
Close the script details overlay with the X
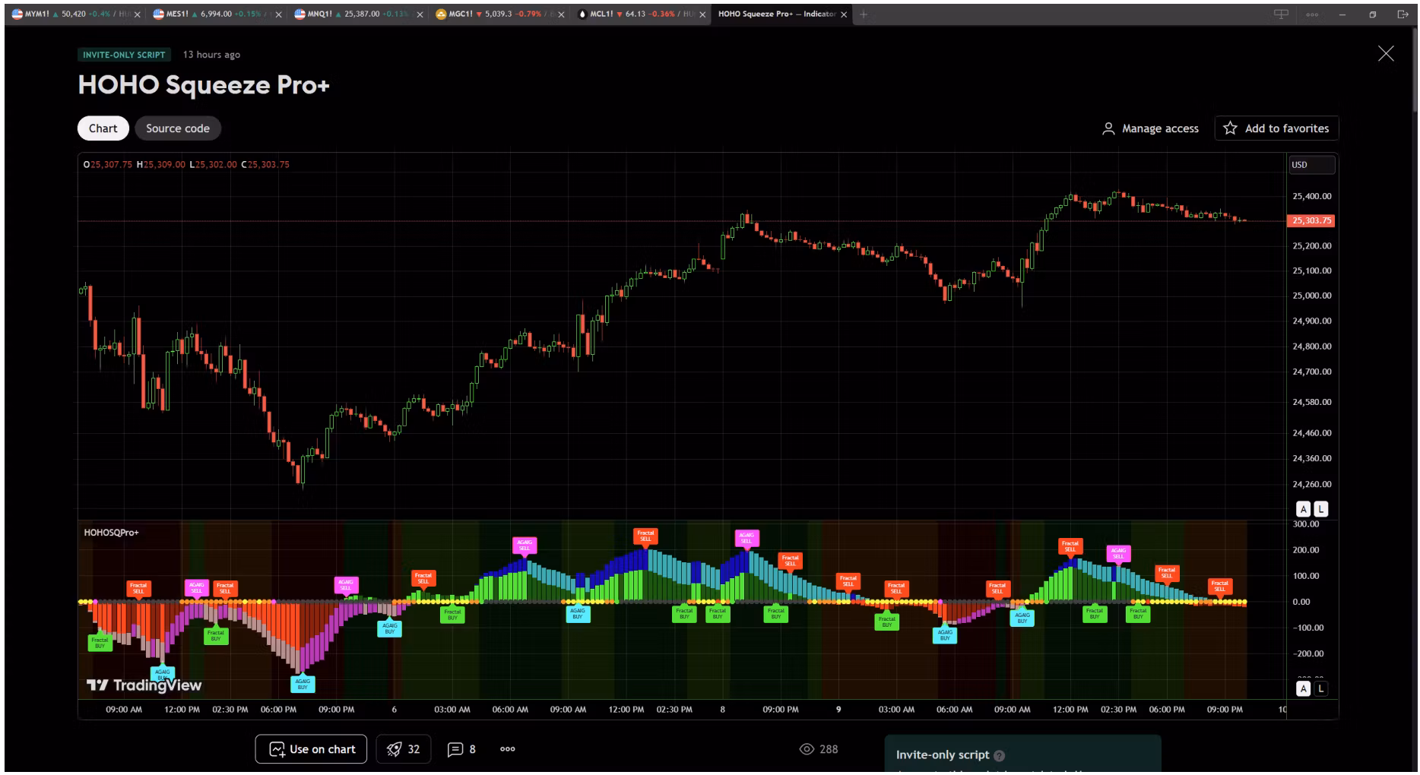[1386, 53]
